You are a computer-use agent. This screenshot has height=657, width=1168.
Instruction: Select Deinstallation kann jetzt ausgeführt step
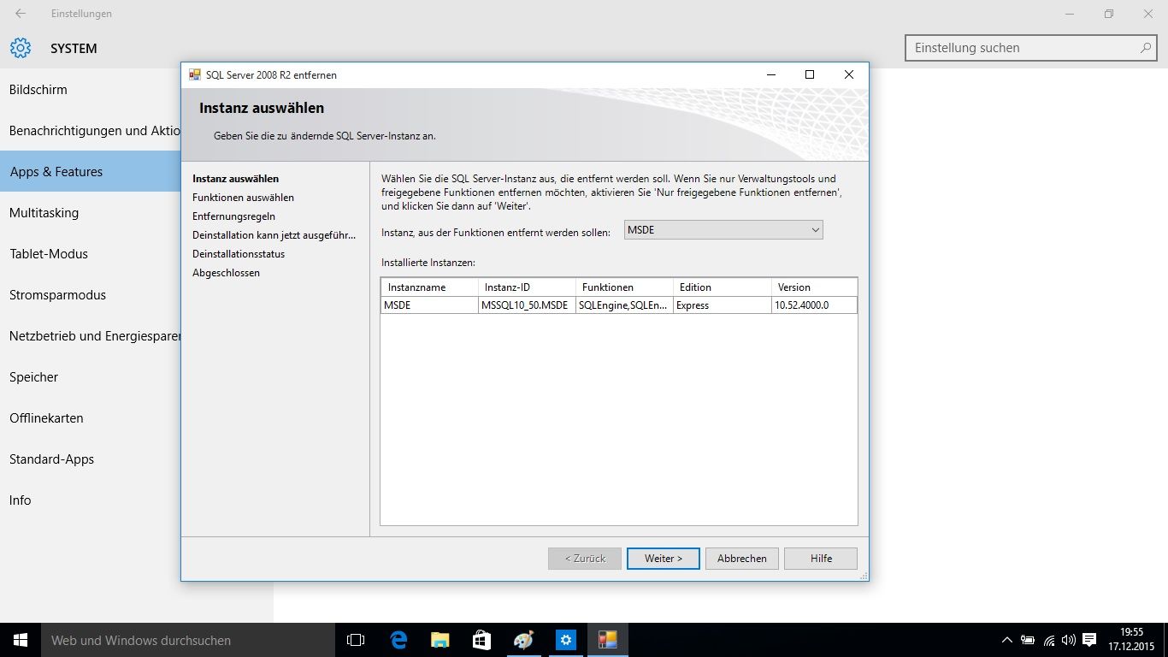click(x=274, y=235)
